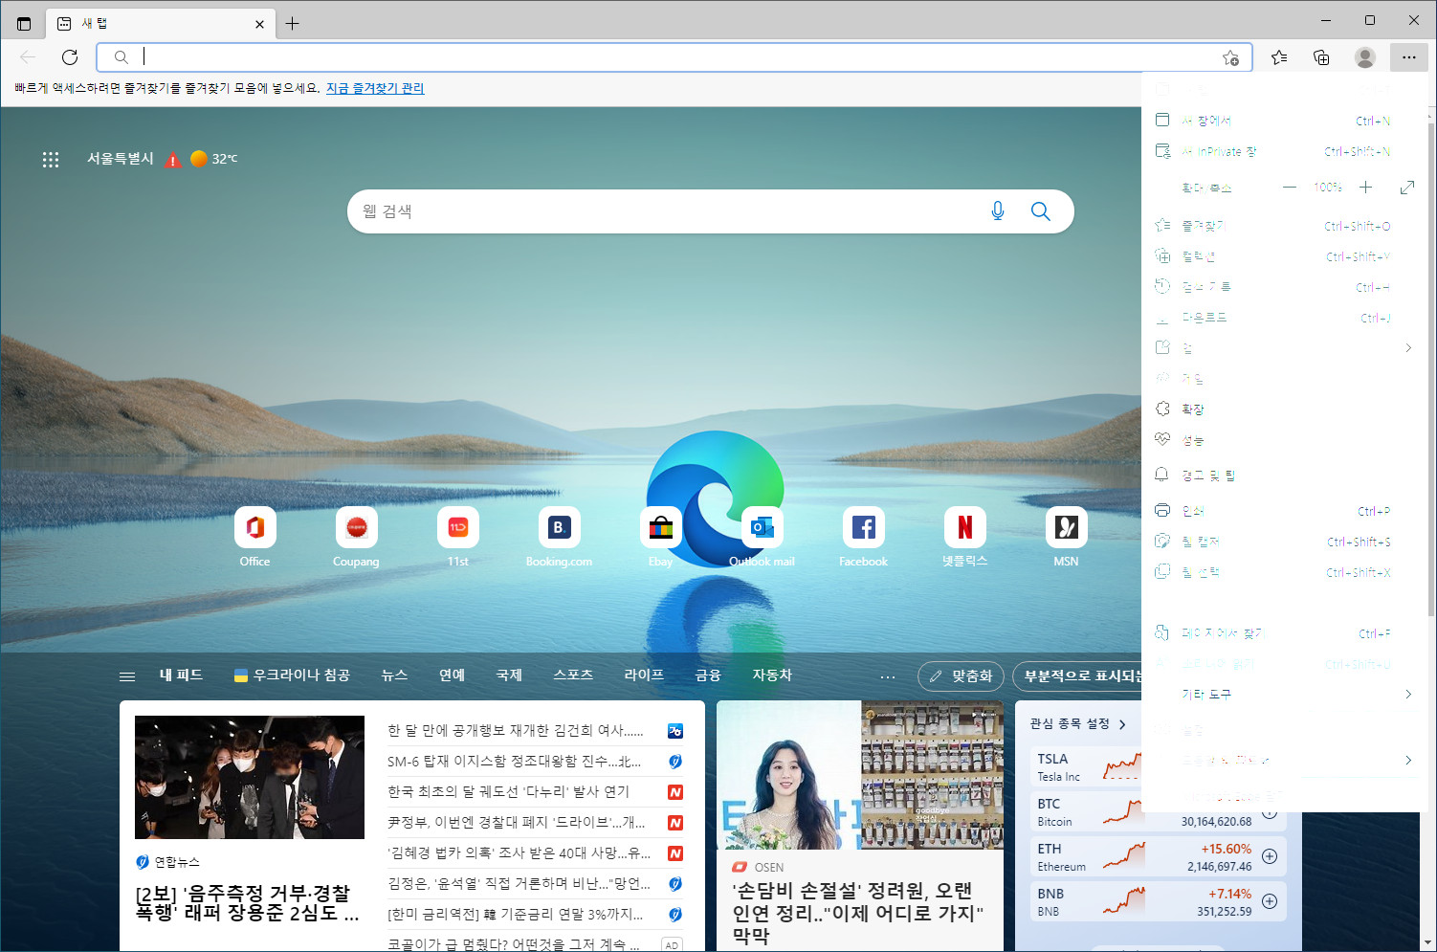Viewport: 1437px width, 952px height.
Task: Open the apps grid launcher icon
Action: [51, 160]
